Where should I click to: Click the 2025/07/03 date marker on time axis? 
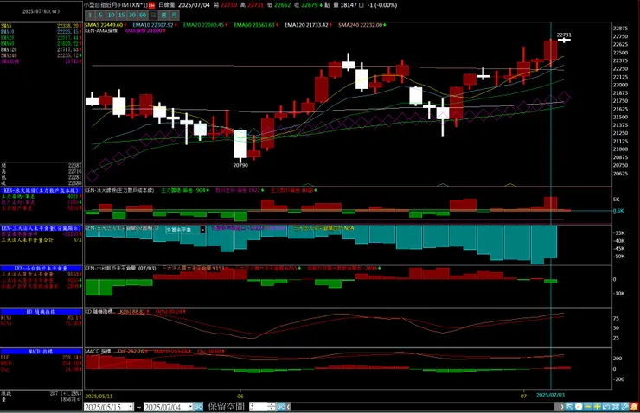[550, 395]
